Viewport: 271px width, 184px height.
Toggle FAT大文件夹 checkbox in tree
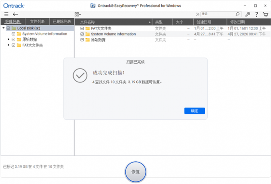[14, 45]
